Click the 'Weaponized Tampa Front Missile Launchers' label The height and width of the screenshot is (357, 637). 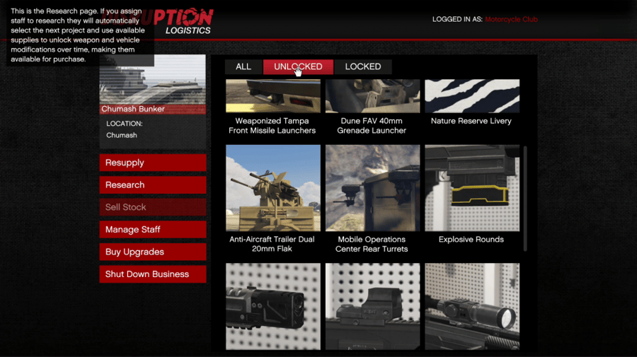pos(272,126)
